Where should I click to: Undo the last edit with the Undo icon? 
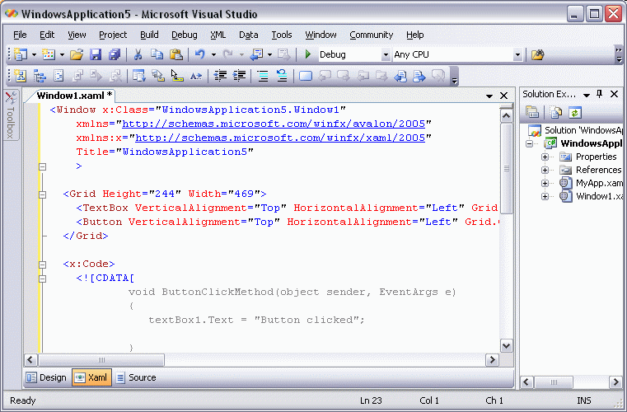(x=200, y=54)
